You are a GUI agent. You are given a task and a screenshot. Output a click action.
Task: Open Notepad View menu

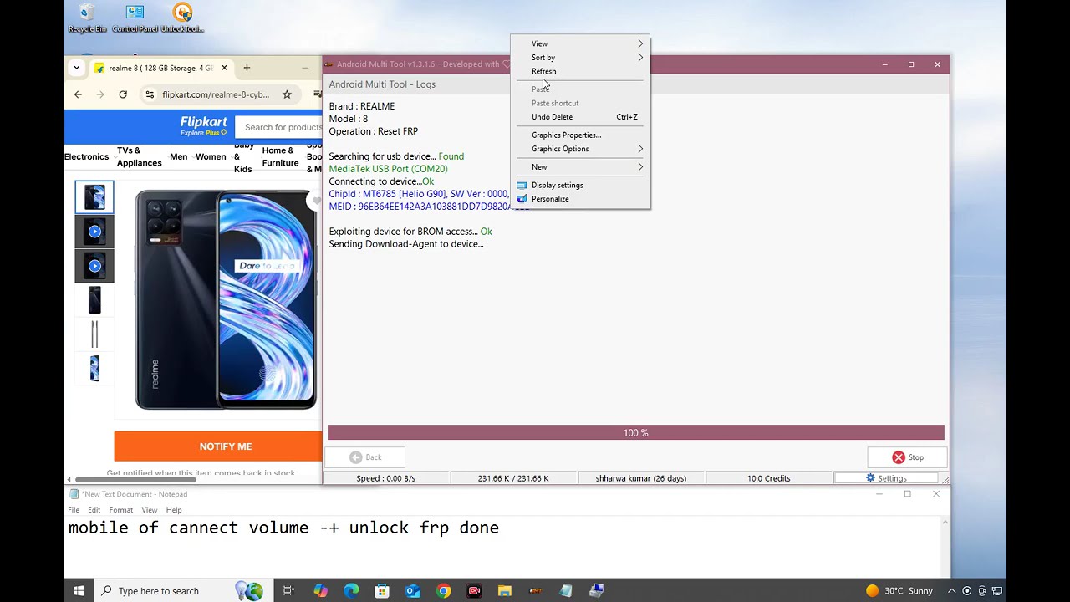(x=150, y=510)
